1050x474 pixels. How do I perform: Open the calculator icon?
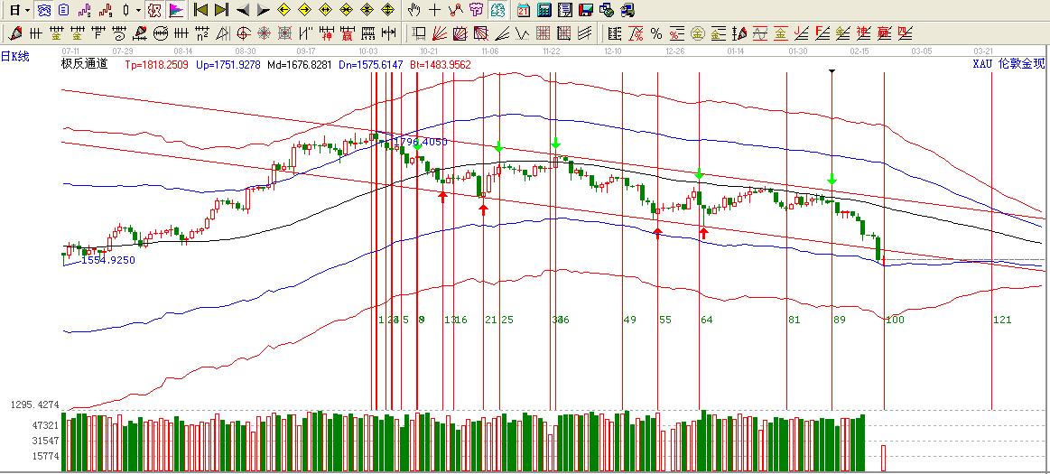coord(544,11)
